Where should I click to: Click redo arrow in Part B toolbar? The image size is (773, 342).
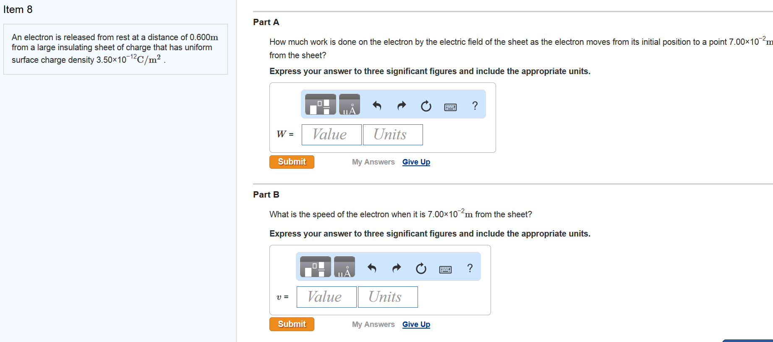point(397,268)
